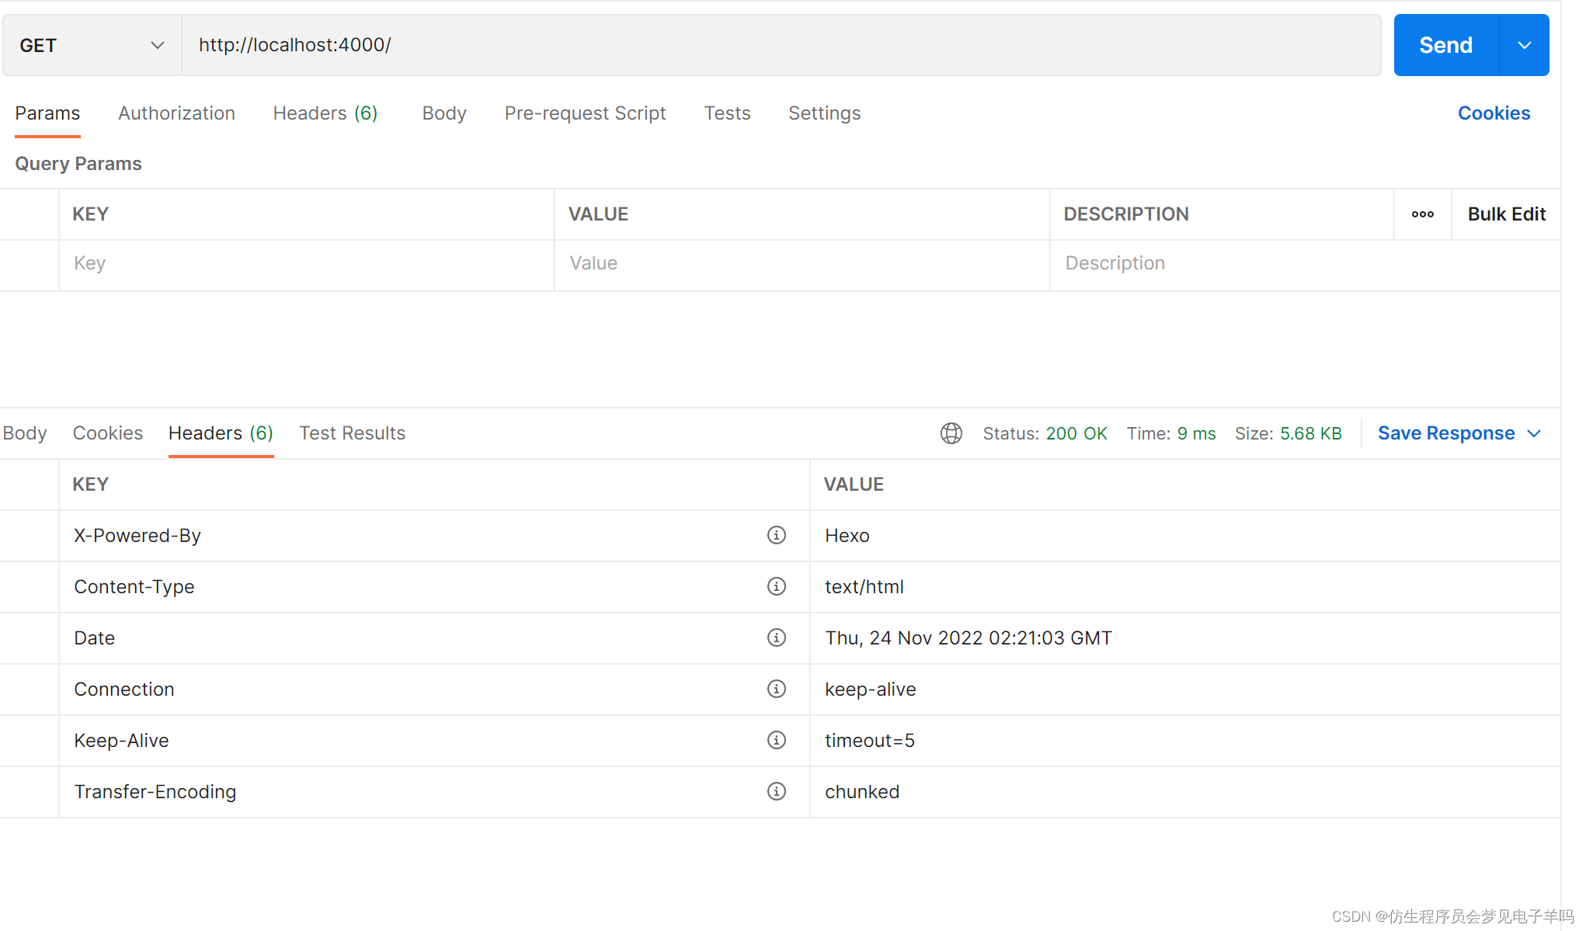1586x931 pixels.
Task: Open the Cookies link
Action: 1494,113
